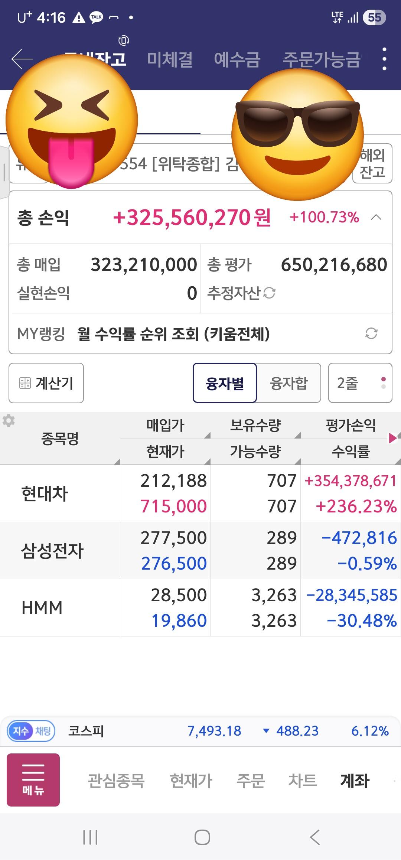The image size is (401, 860).
Task: Open the 계산기 calculator button
Action: (46, 383)
